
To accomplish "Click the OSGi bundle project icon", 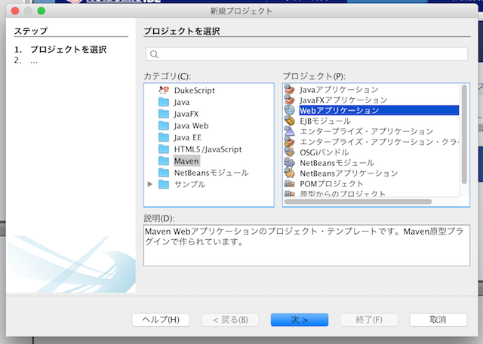I will 290,152.
